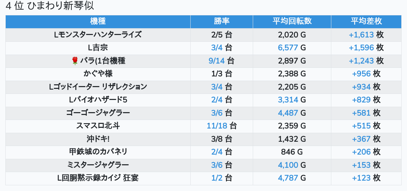Image resolution: width=407 pixels, height=191 pixels.
Task: Click the スマスロ北斗 machine name
Action: [x=98, y=126]
